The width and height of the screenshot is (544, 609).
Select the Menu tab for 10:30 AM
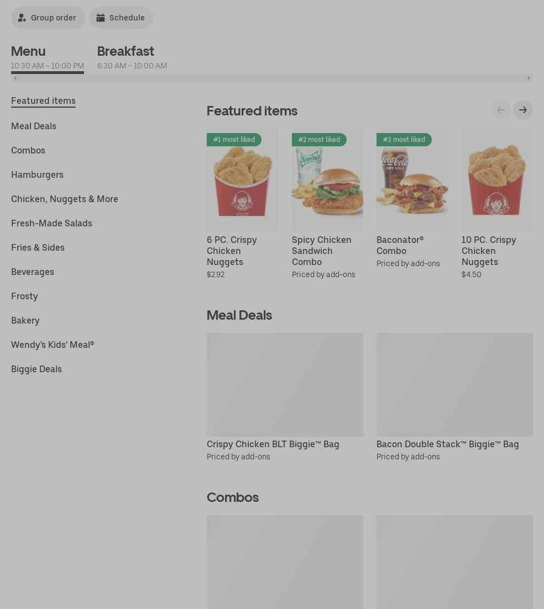tap(48, 57)
